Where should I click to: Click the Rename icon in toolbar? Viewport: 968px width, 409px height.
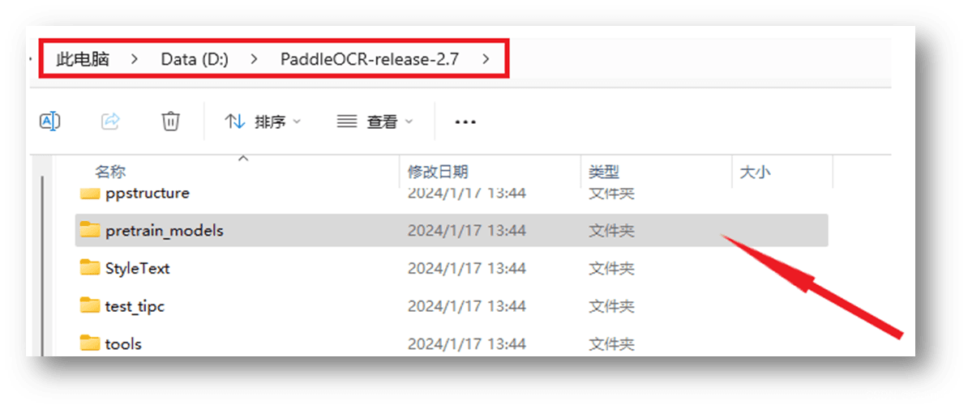49,121
